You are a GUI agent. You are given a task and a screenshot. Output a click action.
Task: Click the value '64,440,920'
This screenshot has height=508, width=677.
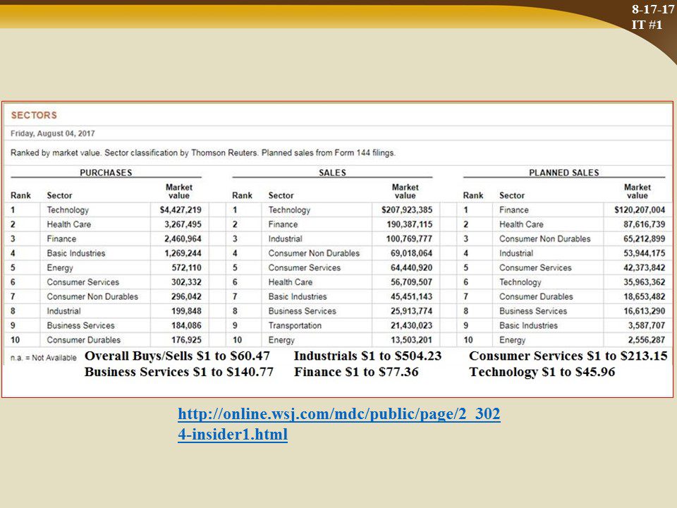tap(411, 268)
